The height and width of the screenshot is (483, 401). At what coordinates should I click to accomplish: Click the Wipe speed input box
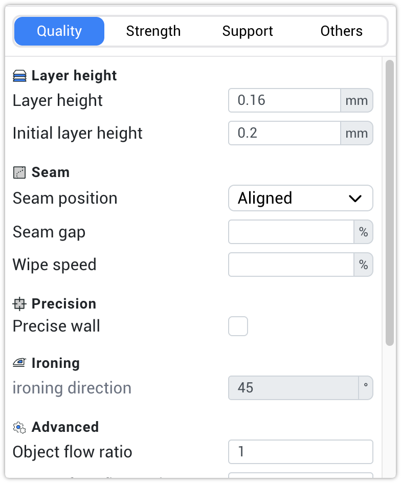(291, 265)
